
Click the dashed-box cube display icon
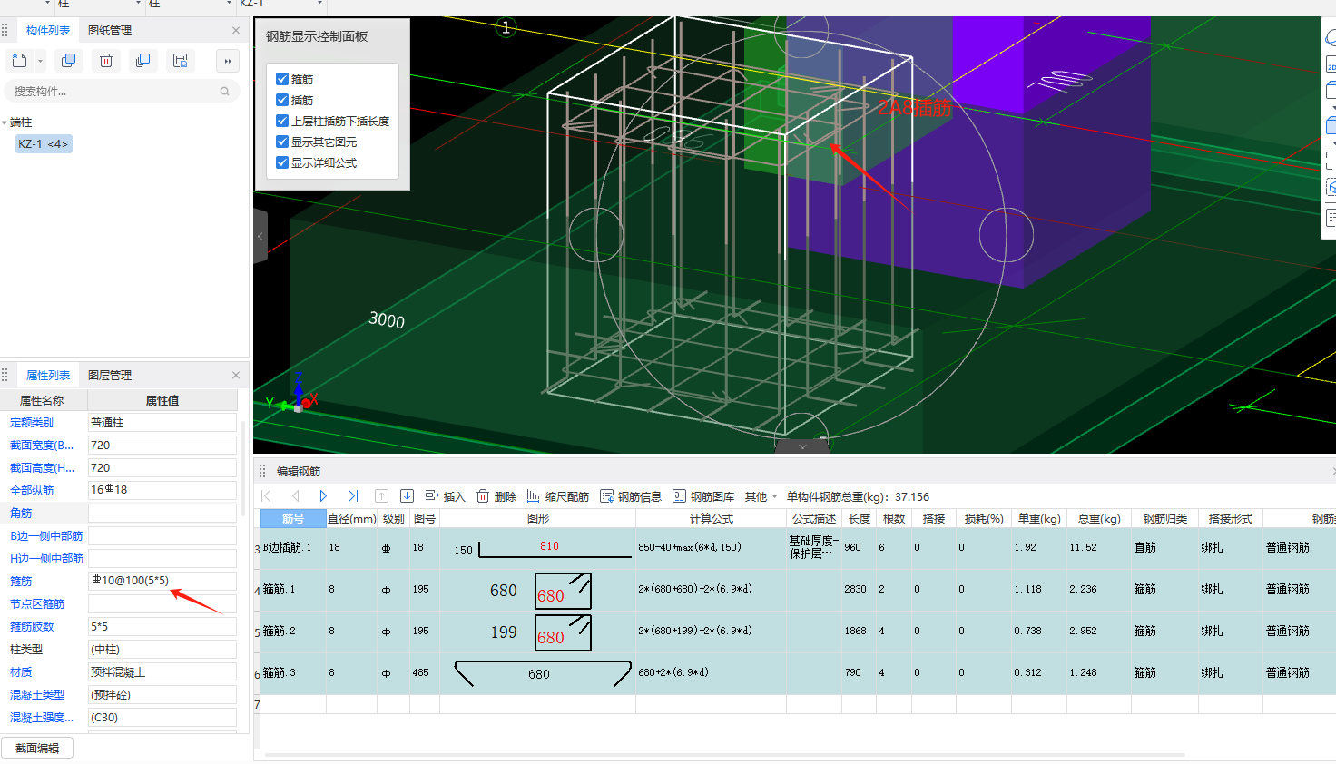point(1331,188)
